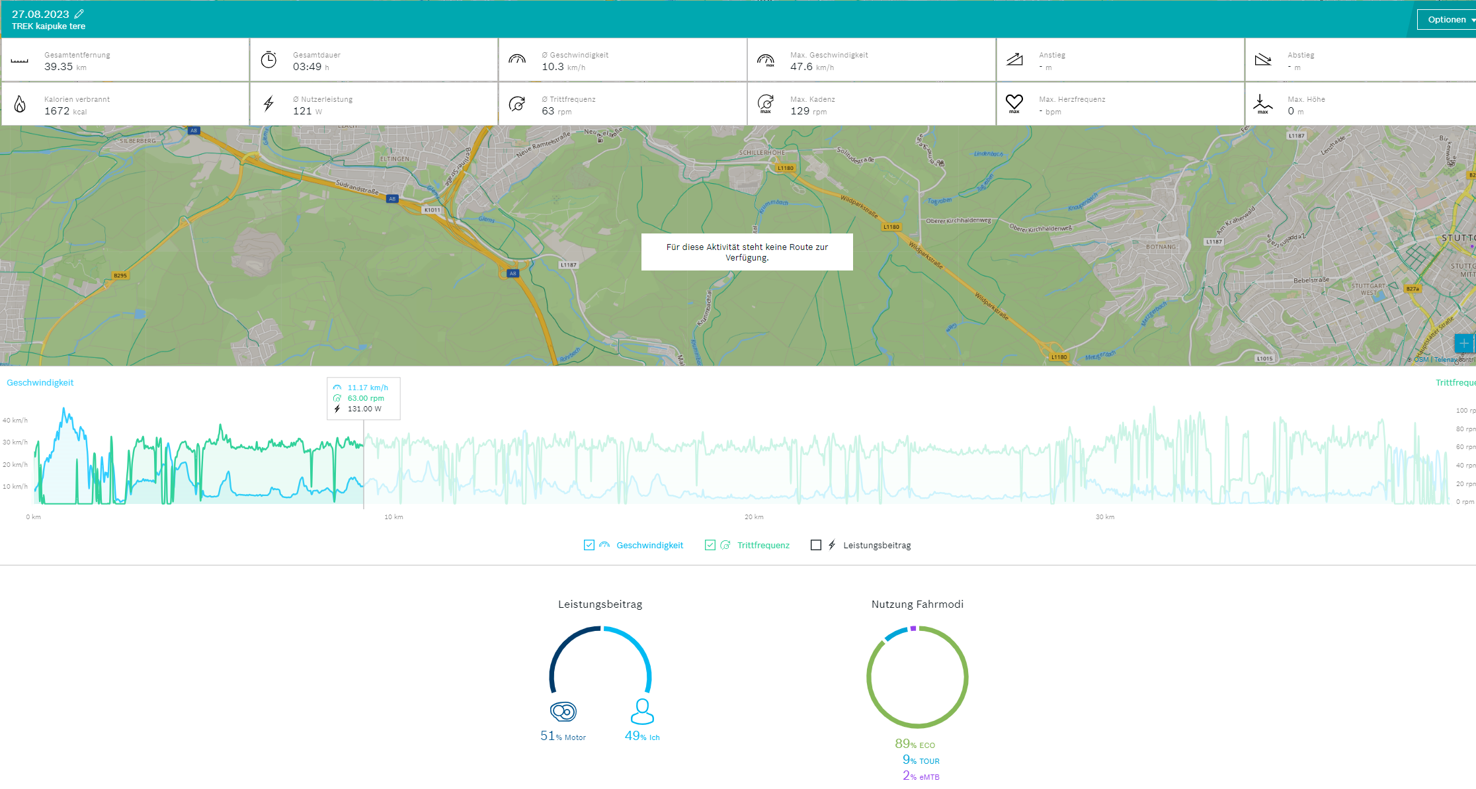Click the Nutzerleistung lightning bolt icon
Image resolution: width=1476 pixels, height=789 pixels.
(x=268, y=104)
